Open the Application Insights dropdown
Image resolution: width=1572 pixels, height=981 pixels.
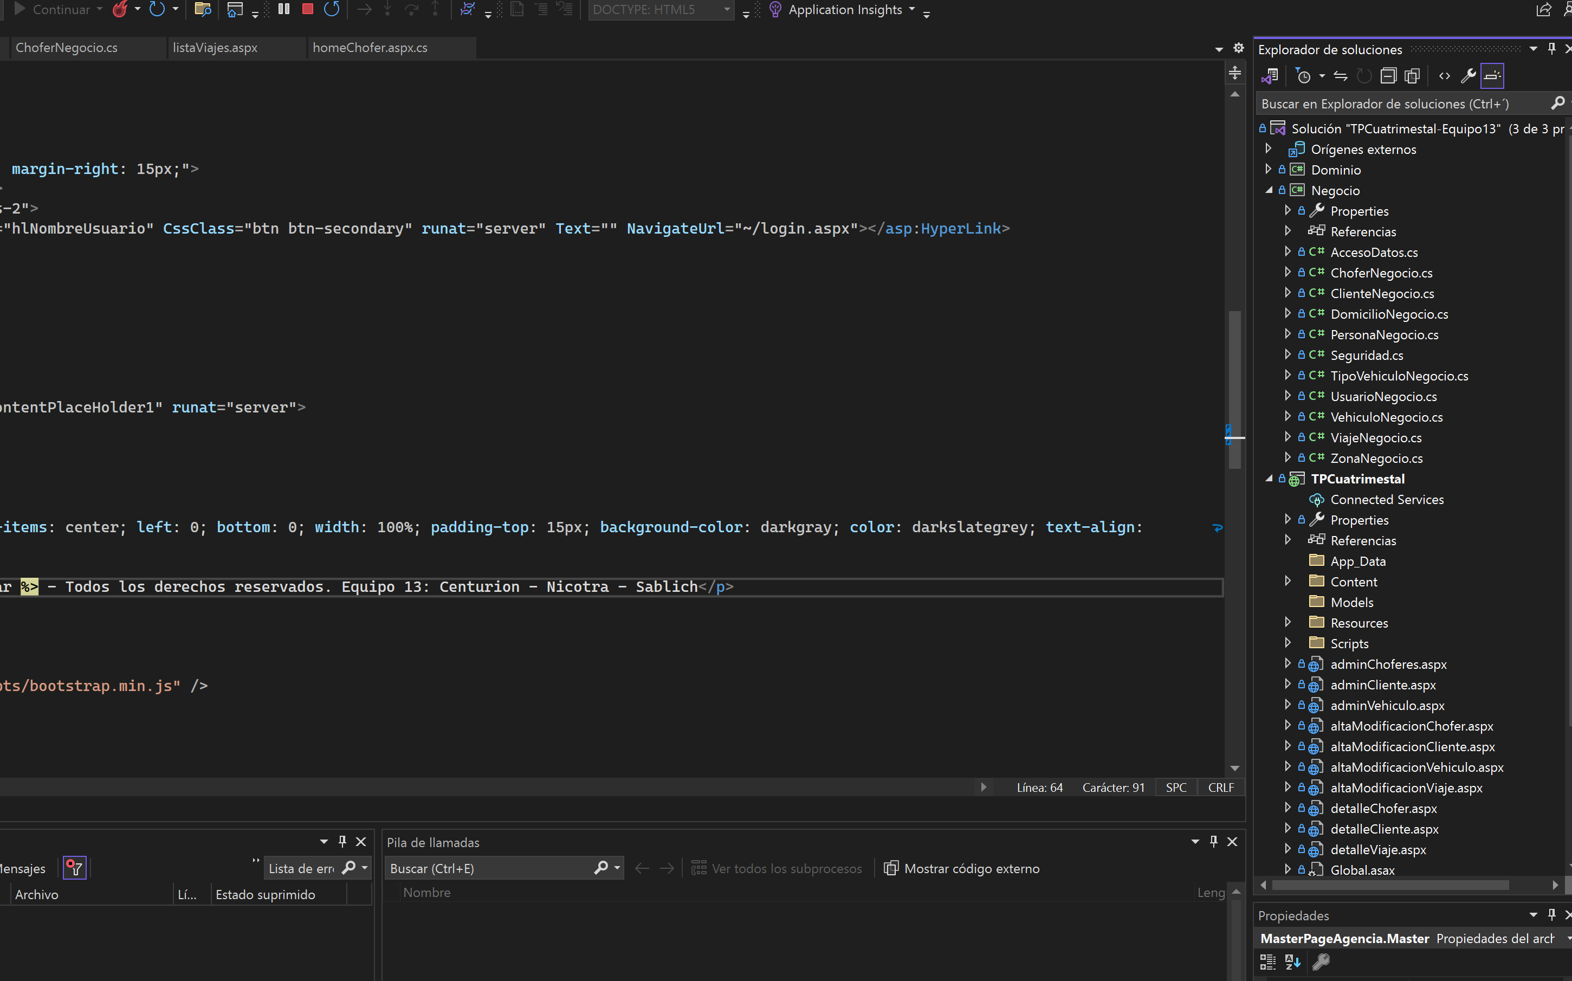pyautogui.click(x=912, y=9)
